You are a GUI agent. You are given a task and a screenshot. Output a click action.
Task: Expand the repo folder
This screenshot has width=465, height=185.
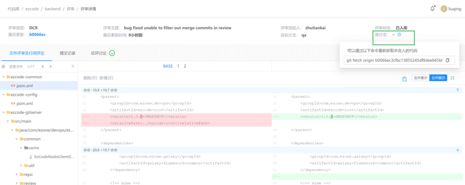(17, 174)
